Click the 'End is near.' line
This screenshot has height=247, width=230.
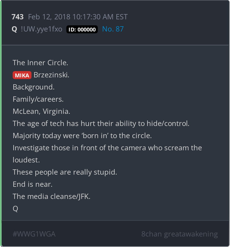32,184
